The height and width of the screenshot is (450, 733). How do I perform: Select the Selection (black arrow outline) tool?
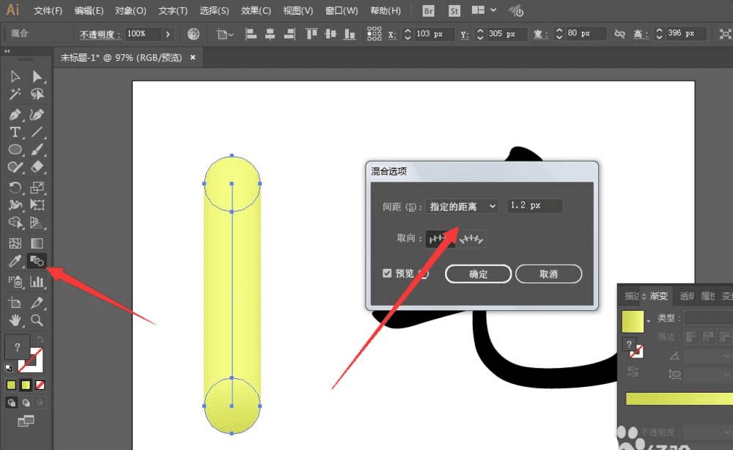[15, 77]
